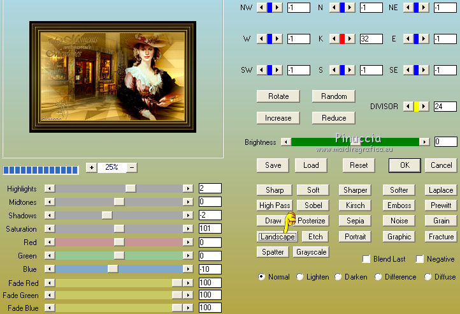Select the Normal blend mode radio
This screenshot has width=460, height=314.
[x=261, y=276]
